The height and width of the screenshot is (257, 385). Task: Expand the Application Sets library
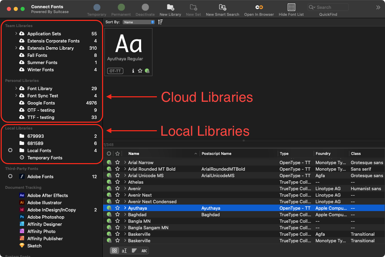tap(16, 34)
